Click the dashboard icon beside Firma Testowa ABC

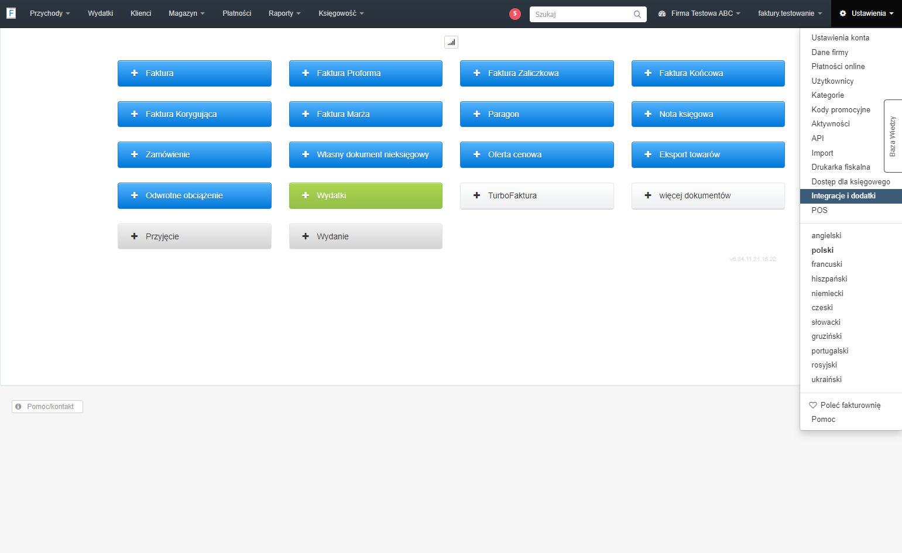click(x=662, y=13)
